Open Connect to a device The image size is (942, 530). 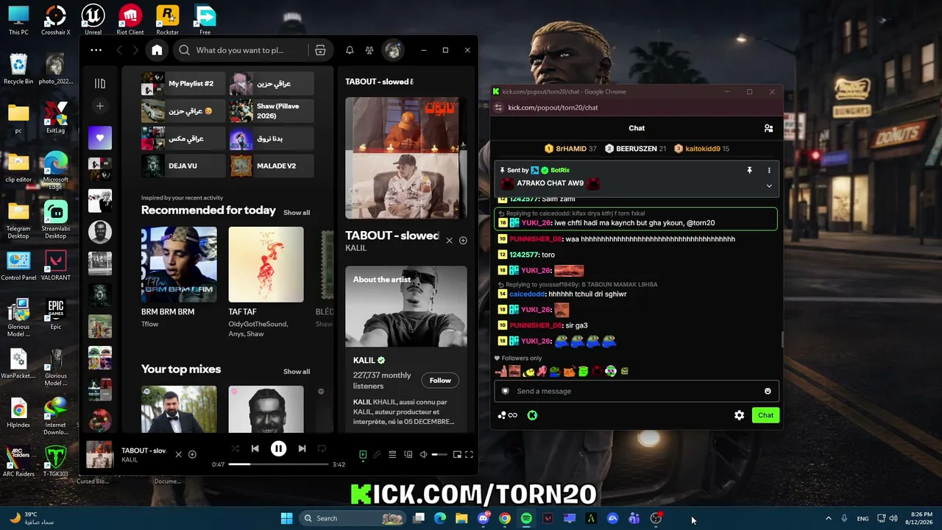pos(408,455)
